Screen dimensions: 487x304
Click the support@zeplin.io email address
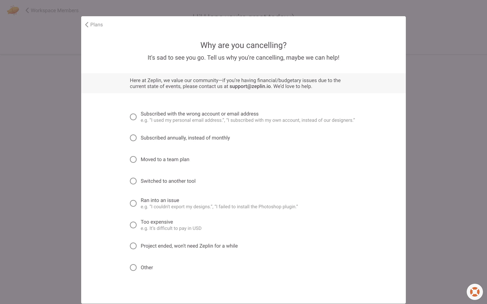tap(250, 86)
